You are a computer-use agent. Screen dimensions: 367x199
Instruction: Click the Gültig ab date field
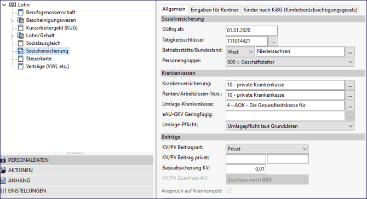click(x=251, y=31)
